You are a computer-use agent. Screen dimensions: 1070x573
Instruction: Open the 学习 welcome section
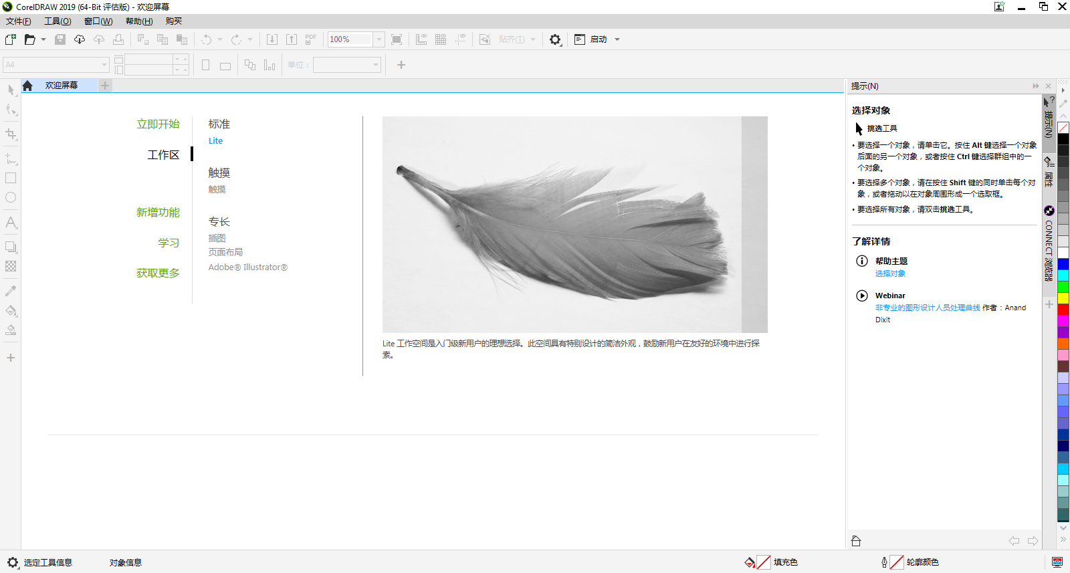[169, 243]
